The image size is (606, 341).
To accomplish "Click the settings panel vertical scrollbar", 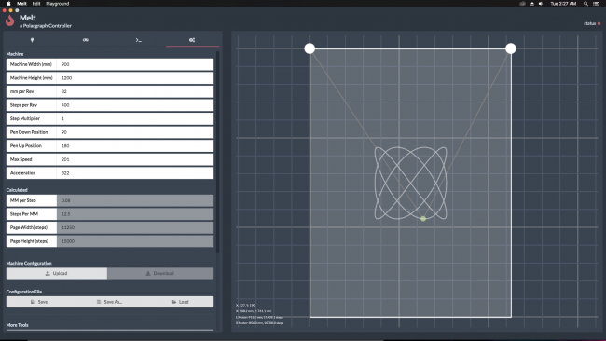I will (x=217, y=152).
